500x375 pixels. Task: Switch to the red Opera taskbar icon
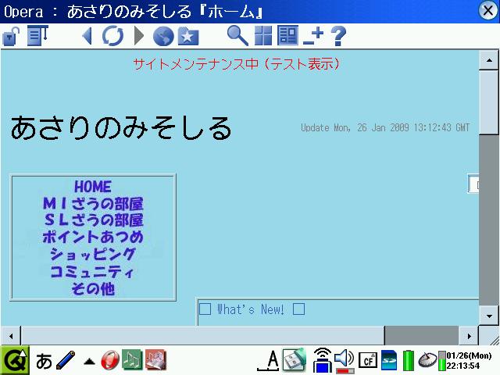pos(110,360)
